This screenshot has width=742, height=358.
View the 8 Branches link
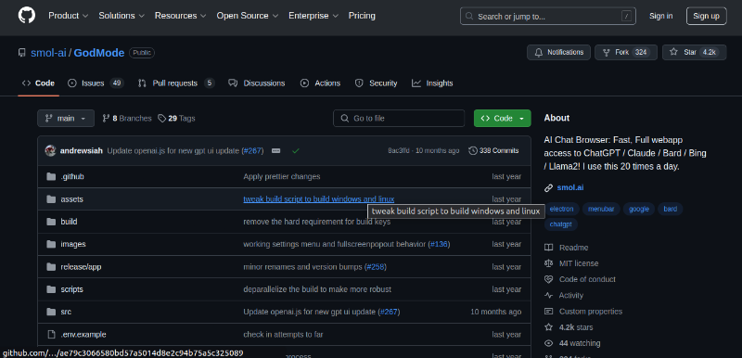pyautogui.click(x=127, y=118)
